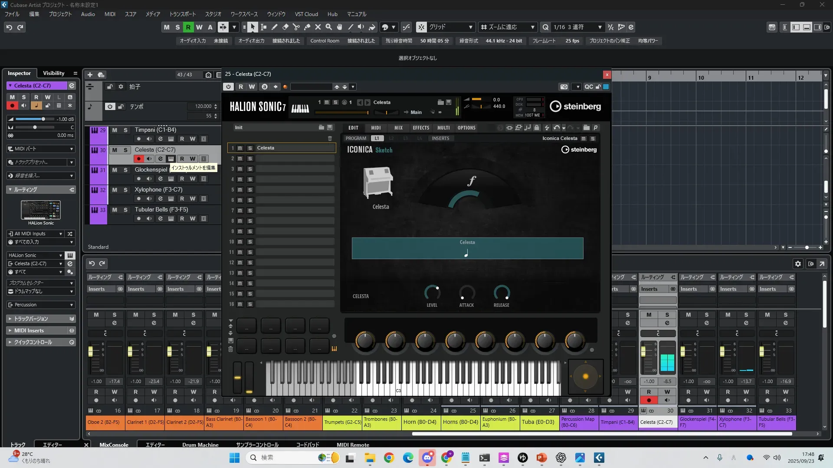This screenshot has width=833, height=468.
Task: Select the Zoom magnifier tool
Action: pyautogui.click(x=329, y=27)
